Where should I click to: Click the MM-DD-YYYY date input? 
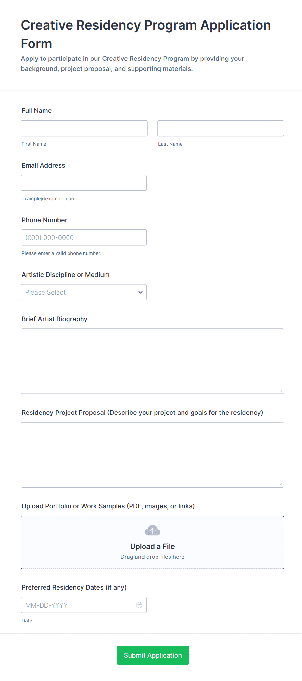(x=78, y=605)
